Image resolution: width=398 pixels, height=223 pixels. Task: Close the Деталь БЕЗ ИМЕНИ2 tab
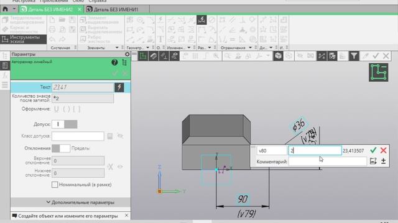point(80,9)
